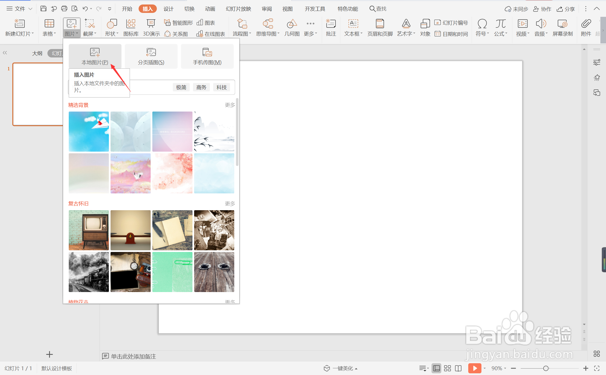606x375 pixels.
Task: Insert a 图表 chart
Action: tap(206, 23)
